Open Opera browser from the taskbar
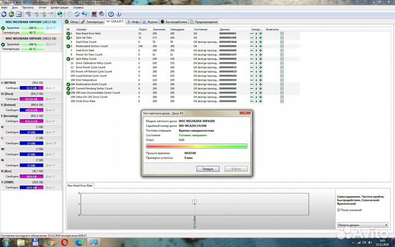Screen dimensions: 395x247 (x=65, y=243)
